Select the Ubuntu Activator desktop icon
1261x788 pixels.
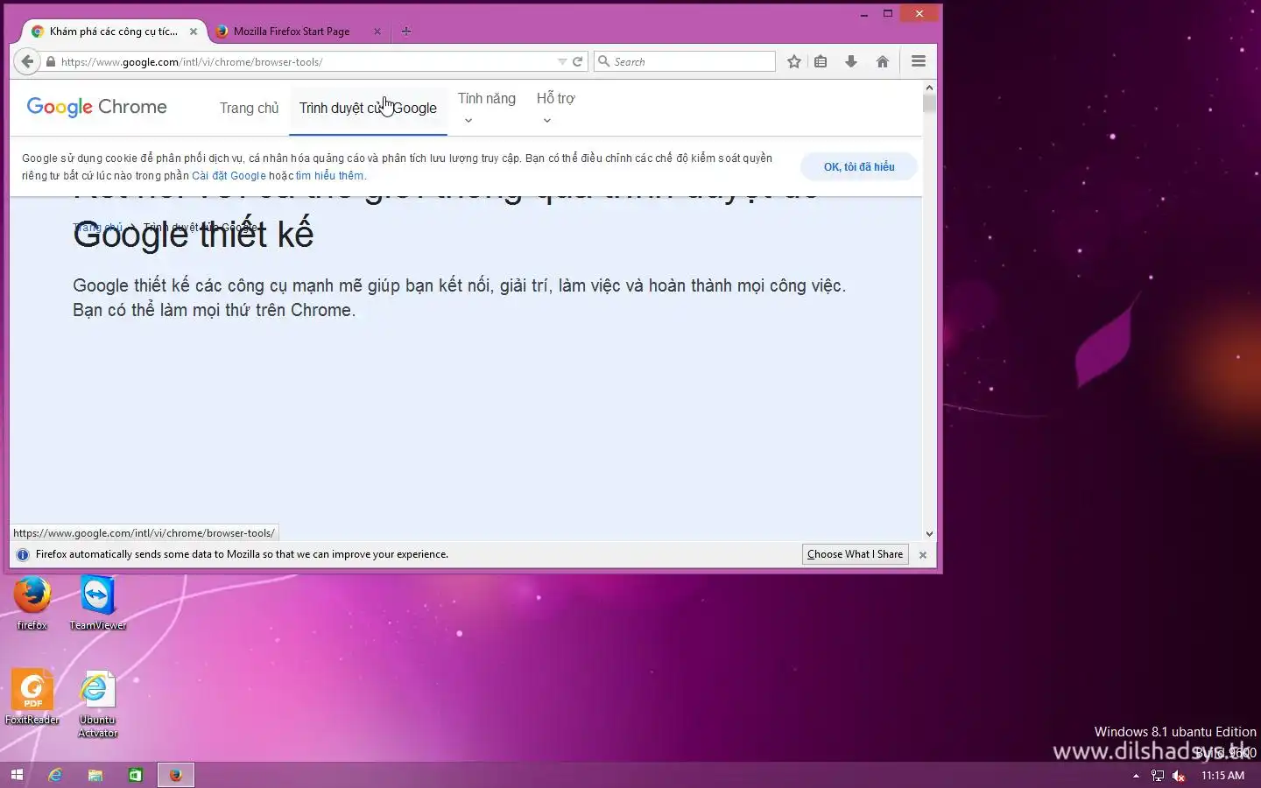[97, 704]
